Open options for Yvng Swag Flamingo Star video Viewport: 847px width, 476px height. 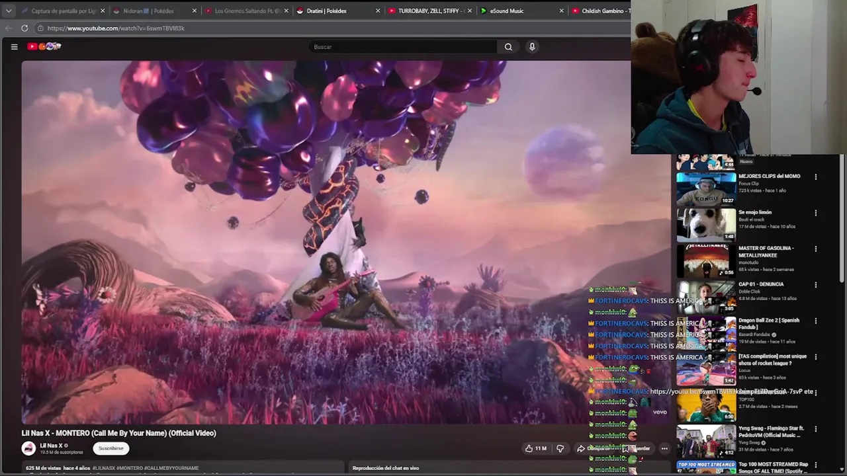815,429
